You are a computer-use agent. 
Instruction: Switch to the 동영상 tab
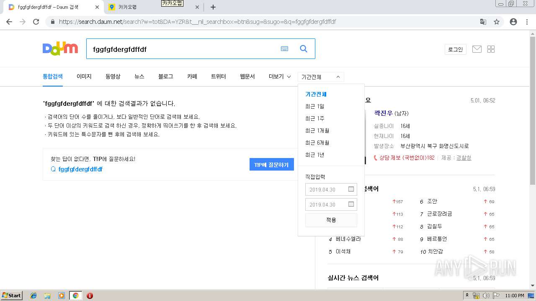point(113,77)
